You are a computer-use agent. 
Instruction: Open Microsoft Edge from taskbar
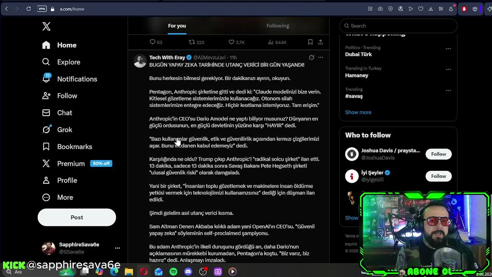[x=114, y=272]
